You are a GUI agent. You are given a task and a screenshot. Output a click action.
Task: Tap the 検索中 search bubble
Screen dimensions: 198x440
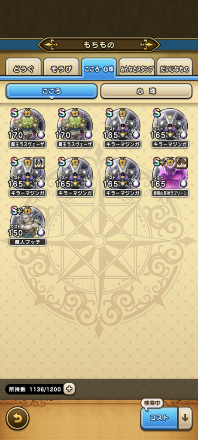coord(152,403)
